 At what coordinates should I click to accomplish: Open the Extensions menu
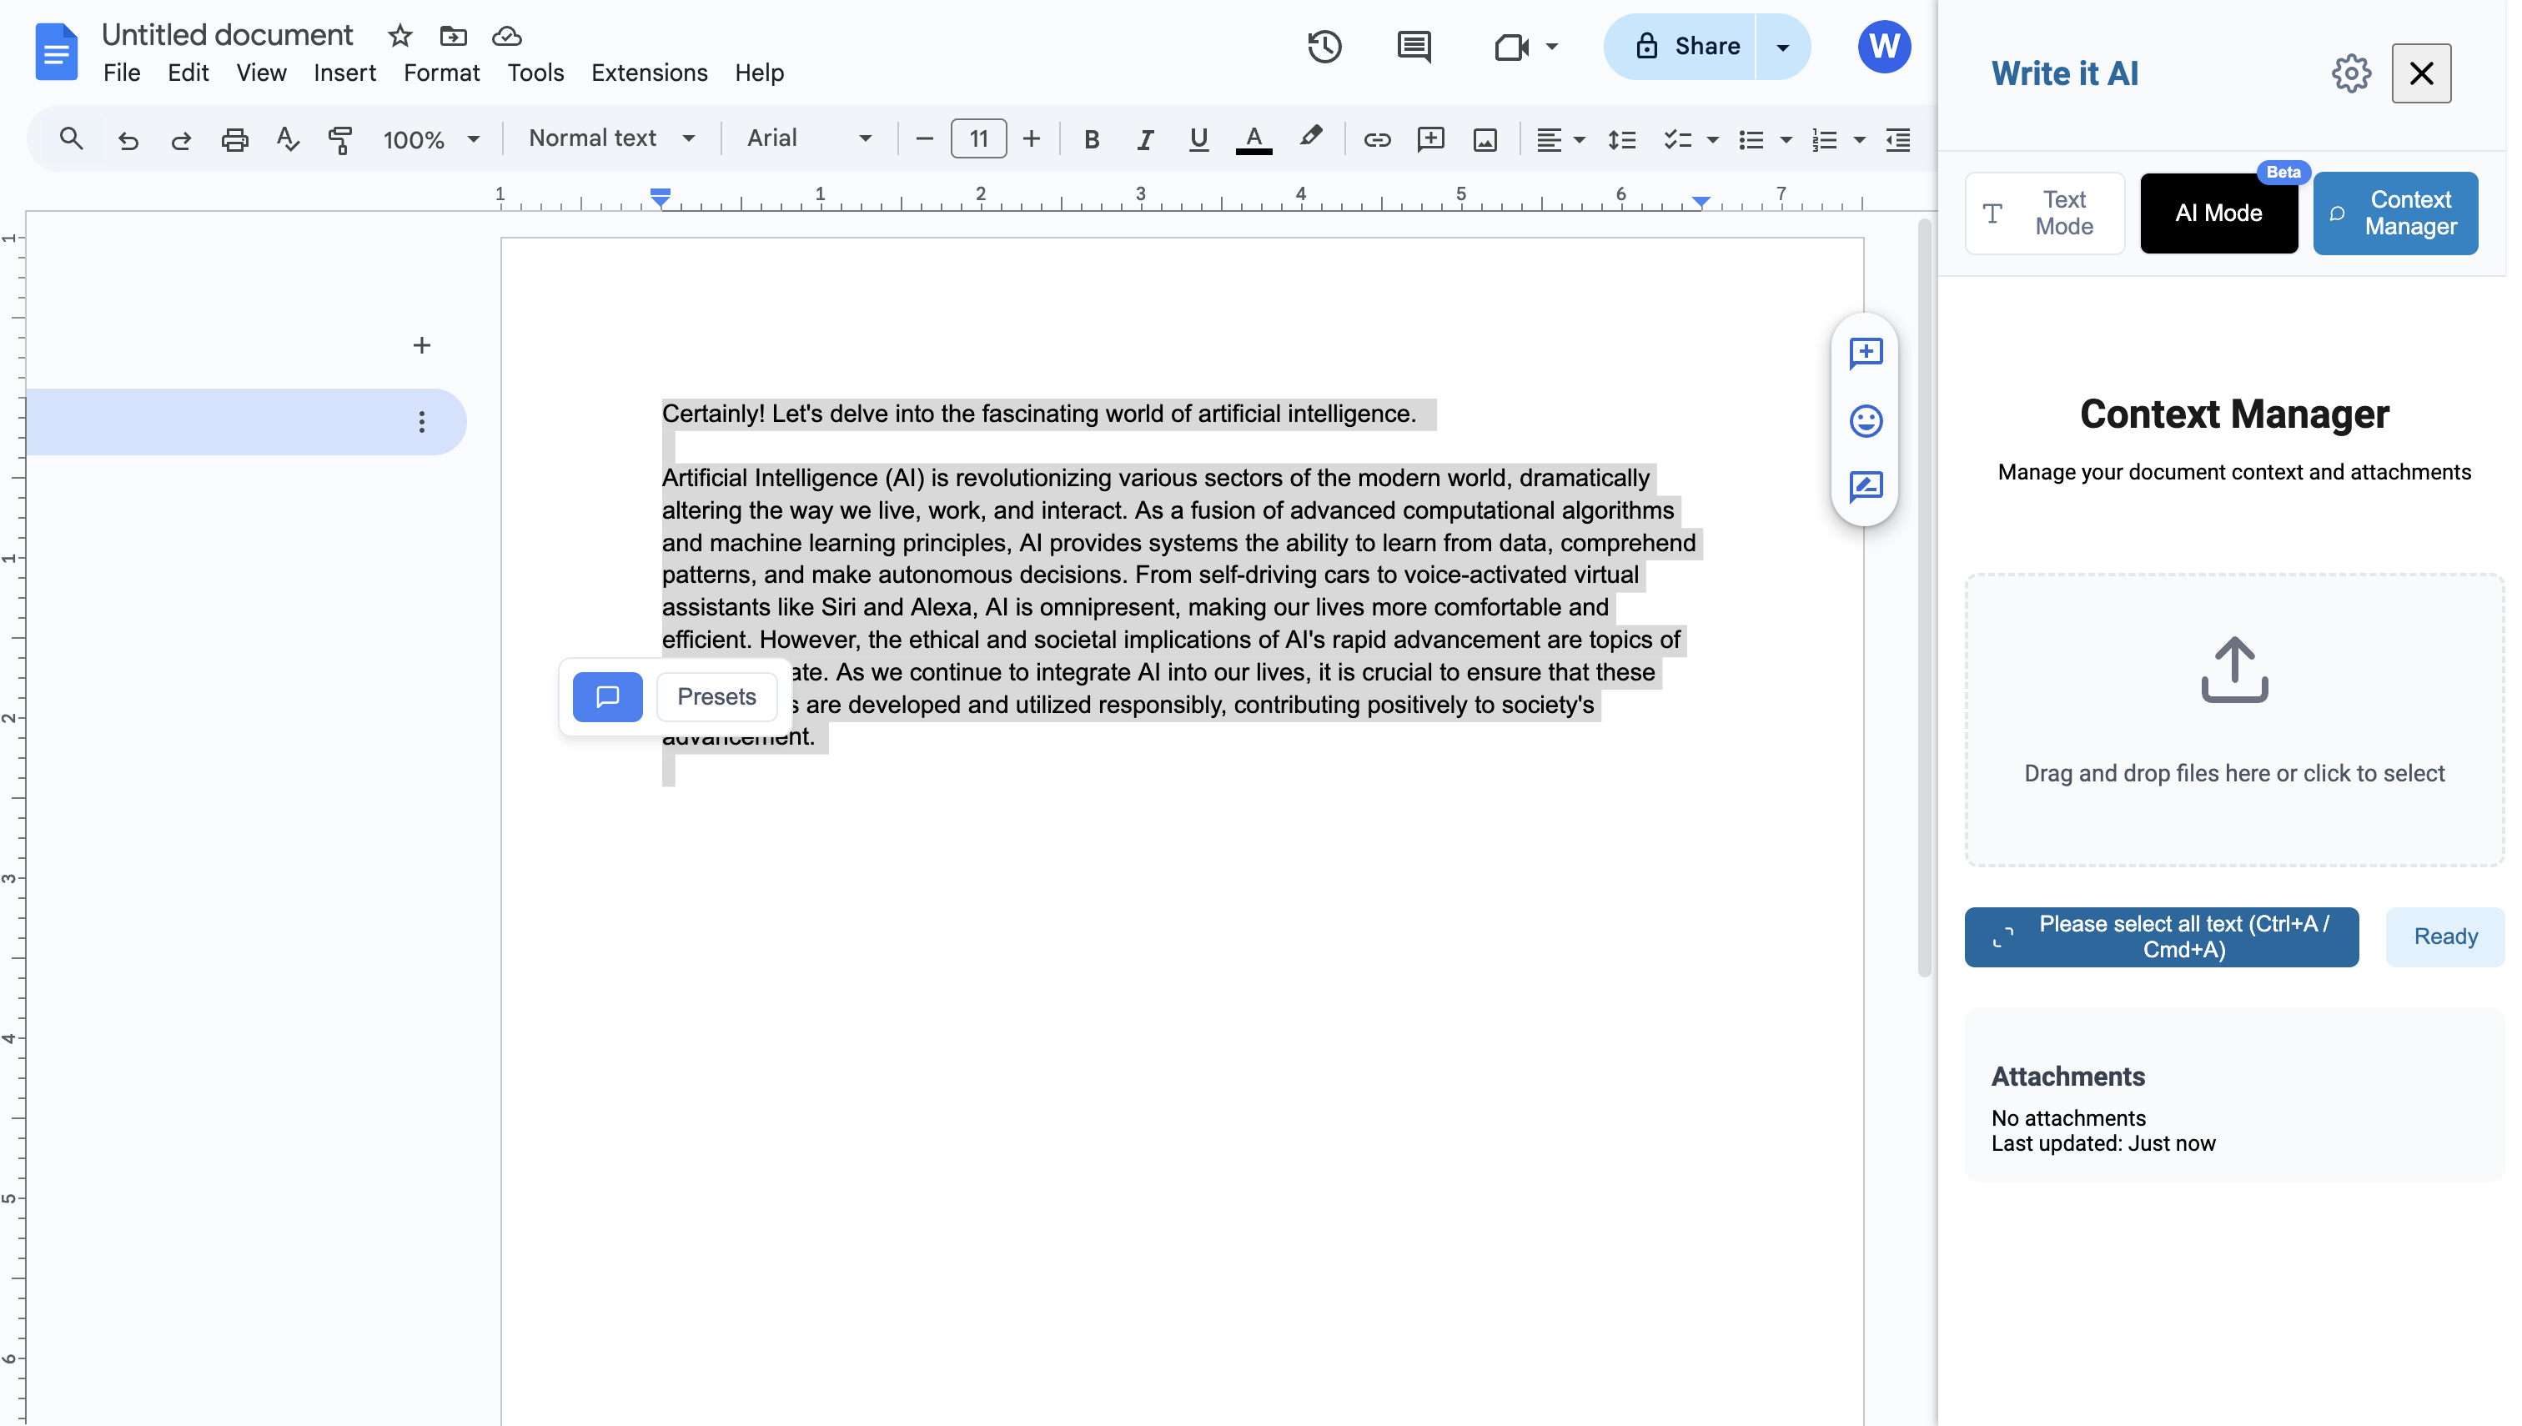click(650, 73)
